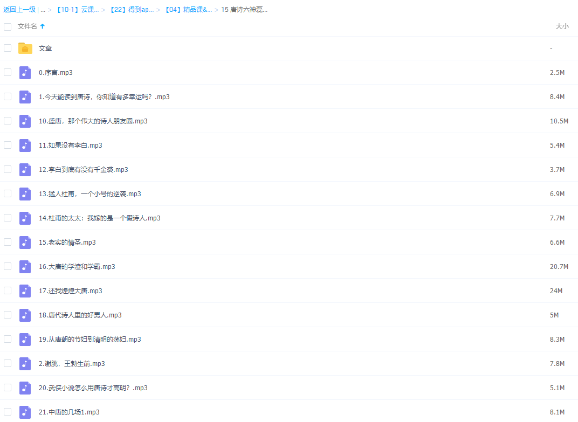Image resolution: width=578 pixels, height=422 pixels.
Task: Check the box for 文章 folder
Action: 8,48
